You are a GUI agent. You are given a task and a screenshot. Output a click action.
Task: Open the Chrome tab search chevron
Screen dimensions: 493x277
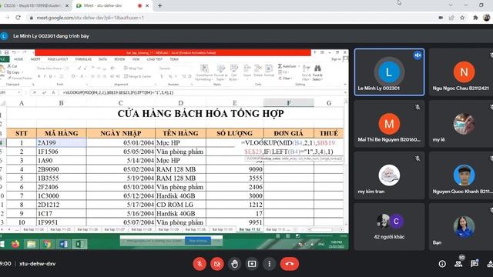(x=450, y=5)
